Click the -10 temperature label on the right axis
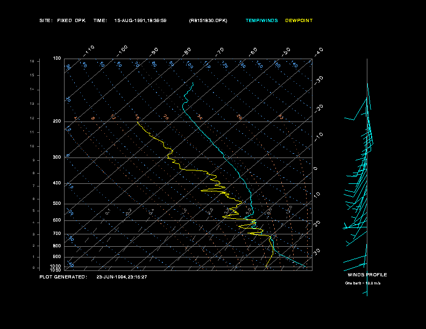The height and width of the screenshot is (329, 426). tap(319, 137)
